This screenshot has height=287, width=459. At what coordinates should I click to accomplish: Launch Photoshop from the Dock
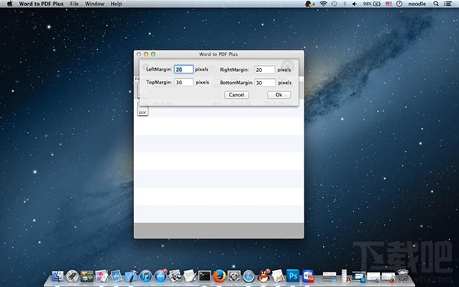click(293, 276)
